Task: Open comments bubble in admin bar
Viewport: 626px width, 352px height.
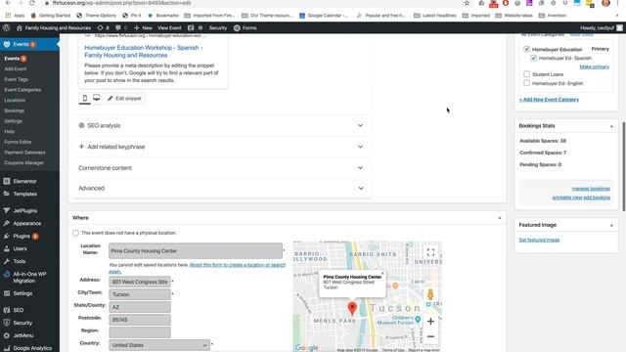Action: click(x=118, y=28)
